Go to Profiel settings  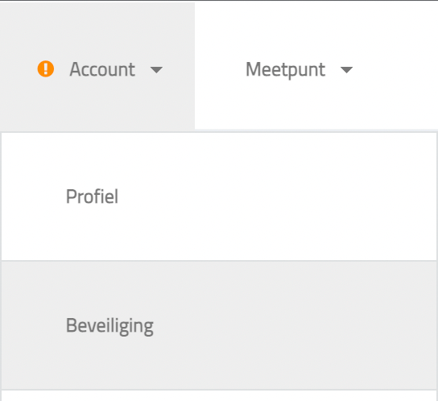click(x=219, y=196)
